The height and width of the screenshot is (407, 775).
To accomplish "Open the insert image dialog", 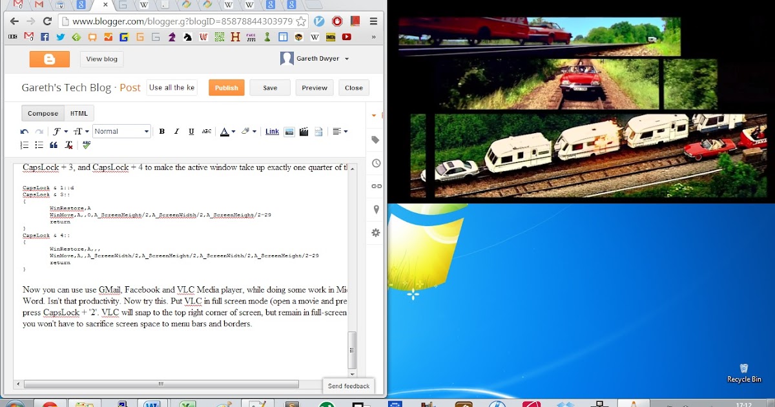I will 289,131.
